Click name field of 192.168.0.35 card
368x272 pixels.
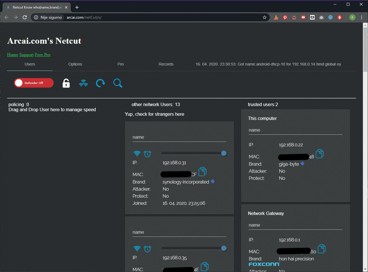pos(179,232)
